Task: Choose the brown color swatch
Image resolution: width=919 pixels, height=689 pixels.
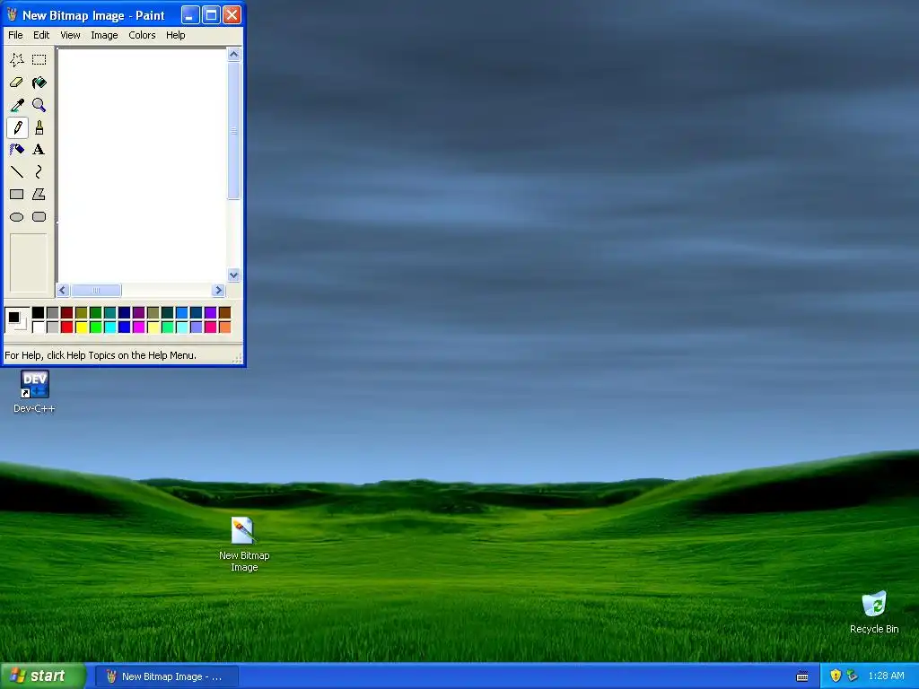Action: pyautogui.click(x=225, y=312)
